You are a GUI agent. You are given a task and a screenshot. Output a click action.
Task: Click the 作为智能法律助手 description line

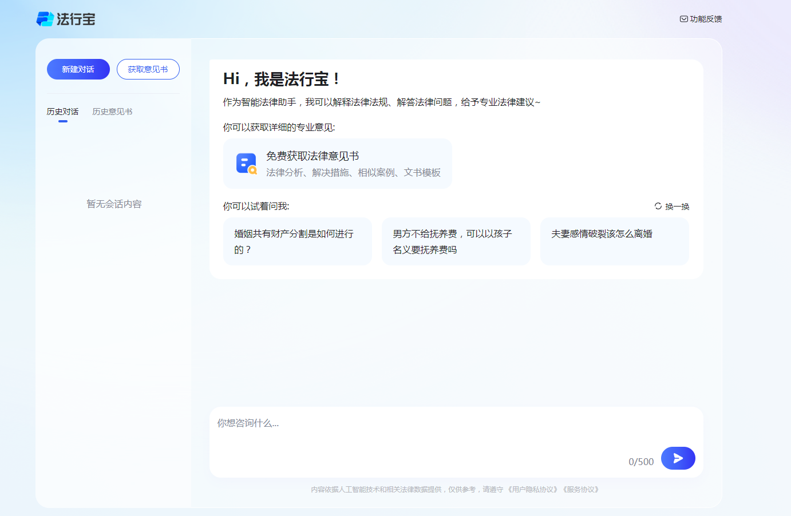[x=382, y=102]
